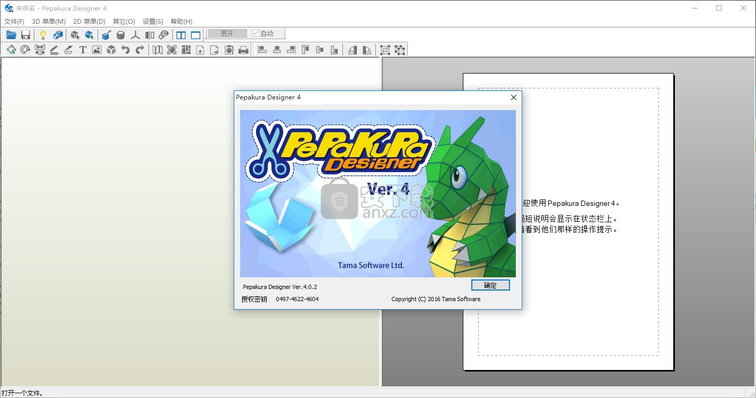
Task: Open the 2D 菜单(D) menu
Action: click(x=89, y=22)
